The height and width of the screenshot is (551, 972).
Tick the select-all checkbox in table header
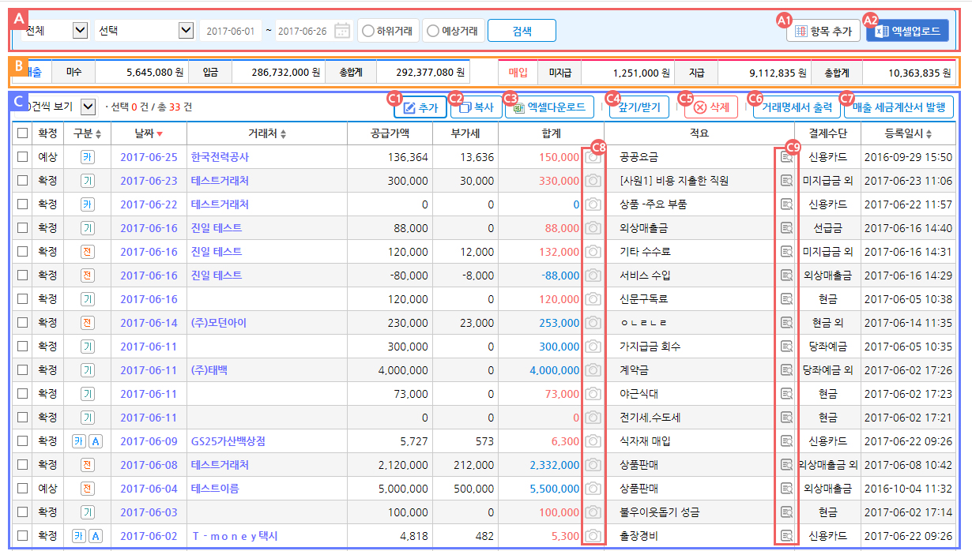(22, 133)
